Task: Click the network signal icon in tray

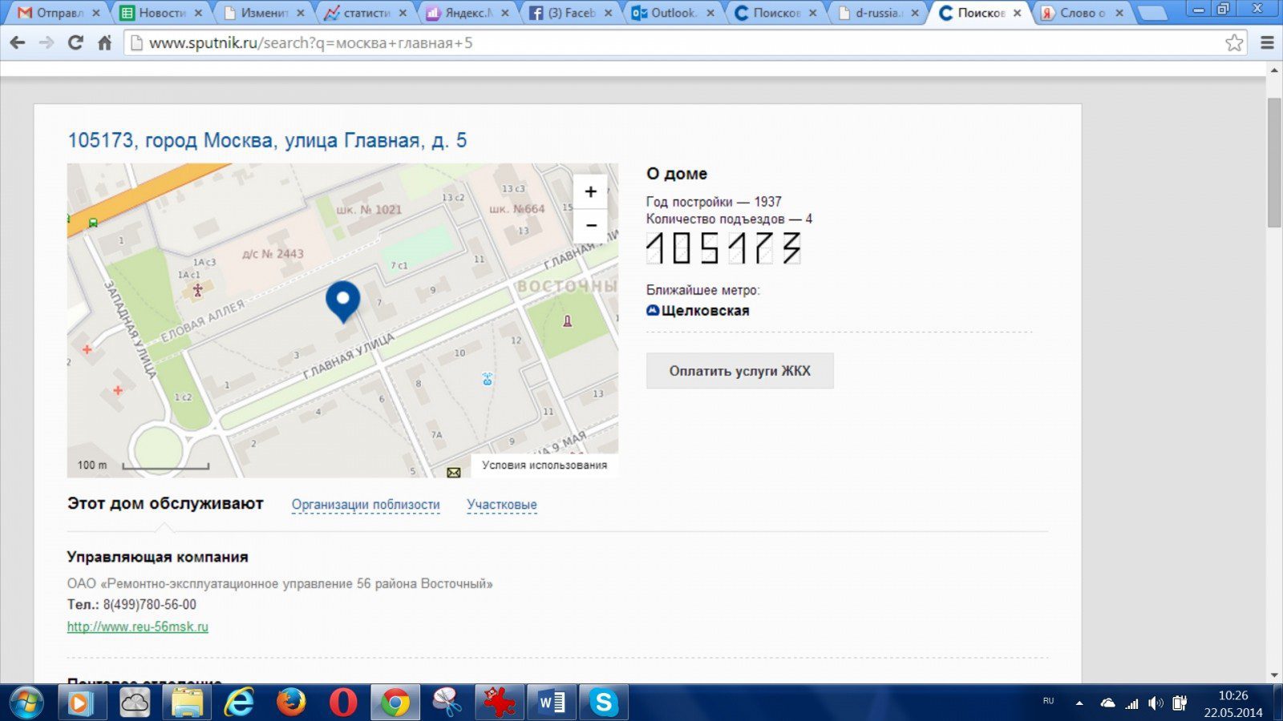Action: [x=1131, y=703]
